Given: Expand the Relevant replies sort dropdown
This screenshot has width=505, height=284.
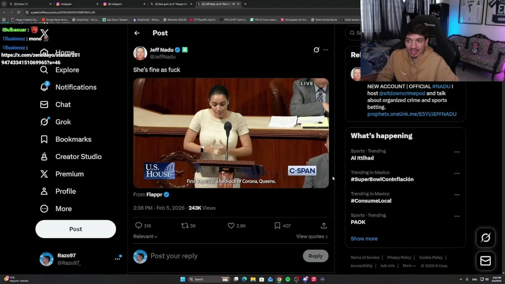Looking at the screenshot, I should coord(145,236).
